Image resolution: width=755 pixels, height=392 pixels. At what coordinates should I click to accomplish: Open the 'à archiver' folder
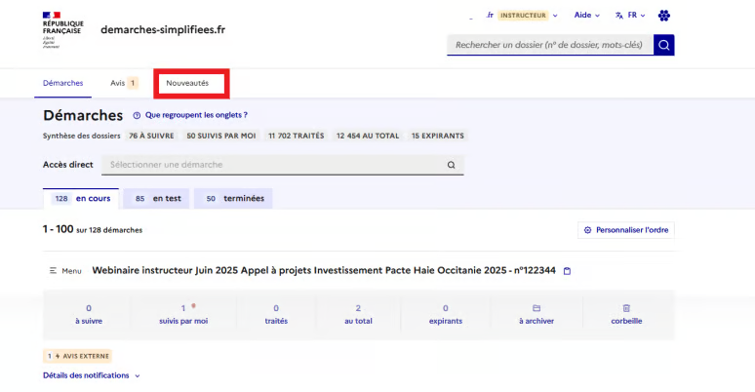536,314
